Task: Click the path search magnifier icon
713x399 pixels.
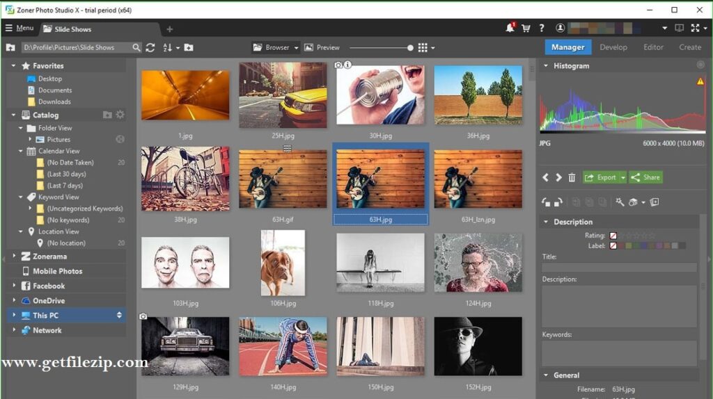Action: pos(136,47)
